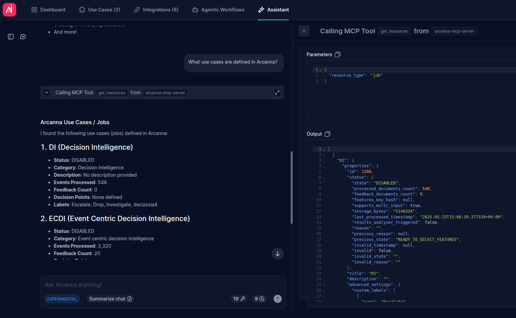
Task: Collapse the Calling MCP Tool row chevron
Action: tap(47, 93)
